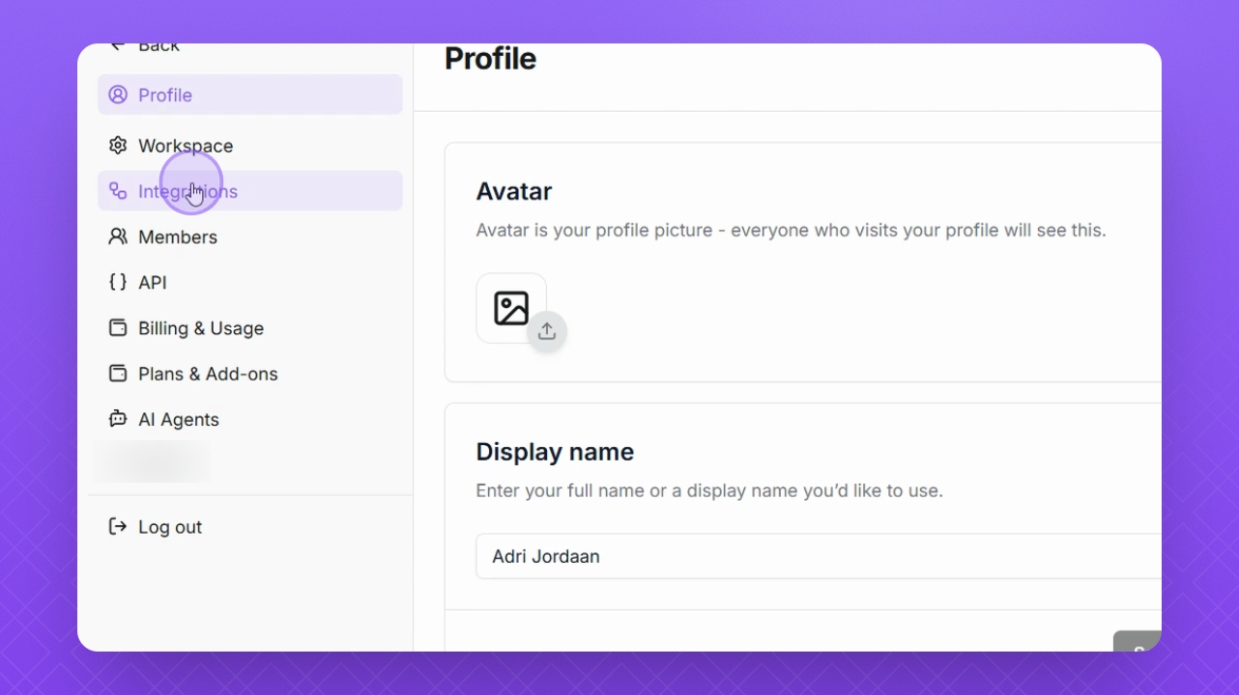Viewport: 1239px width, 695px height.
Task: Click the Integrations connector icon
Action: [x=118, y=191]
